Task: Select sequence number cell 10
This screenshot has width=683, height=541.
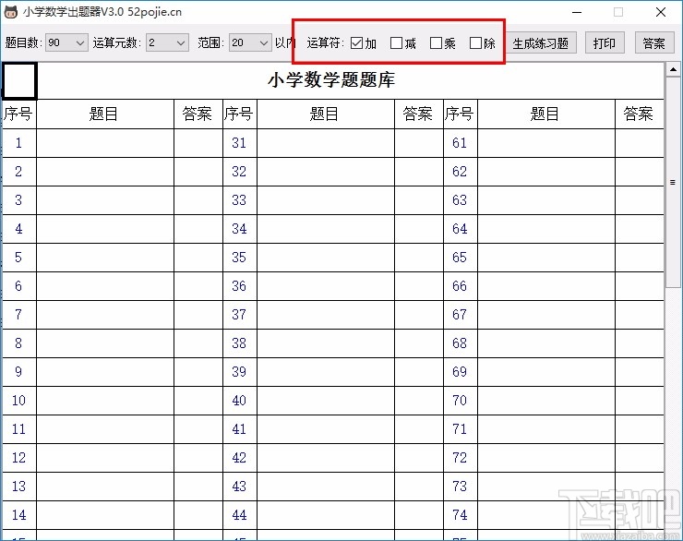Action: 19,401
